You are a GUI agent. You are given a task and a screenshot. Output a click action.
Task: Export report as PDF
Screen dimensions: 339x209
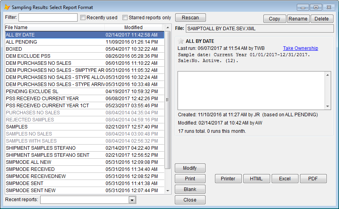coord(313,179)
